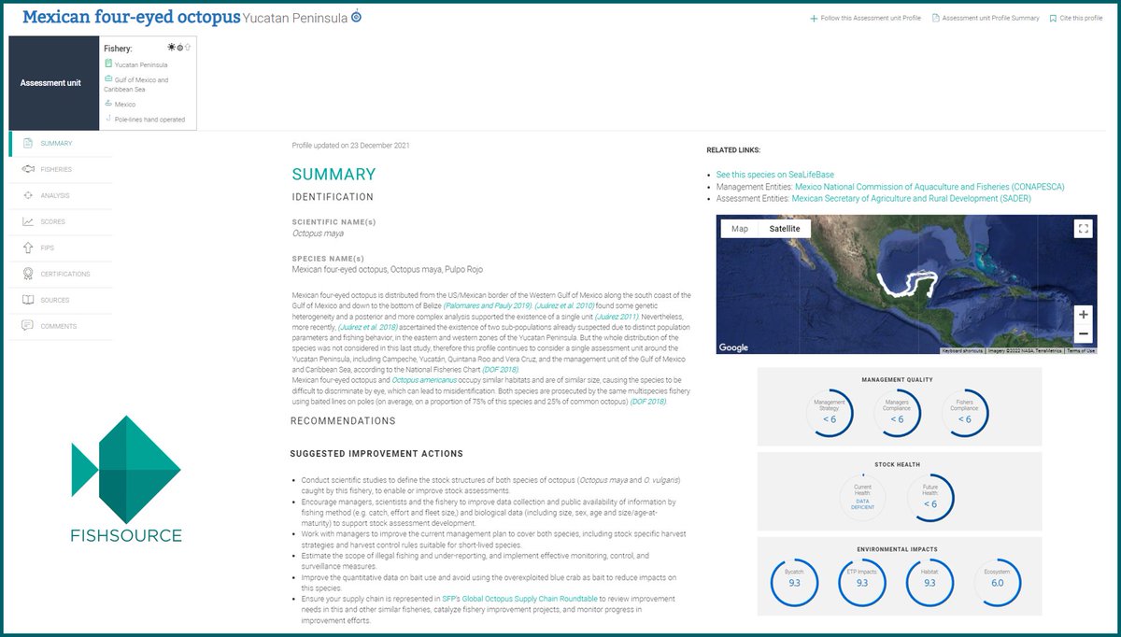Viewport: 1121px width, 637px height.
Task: Click the up-arrow icon beside FIPs
Action: click(x=28, y=248)
